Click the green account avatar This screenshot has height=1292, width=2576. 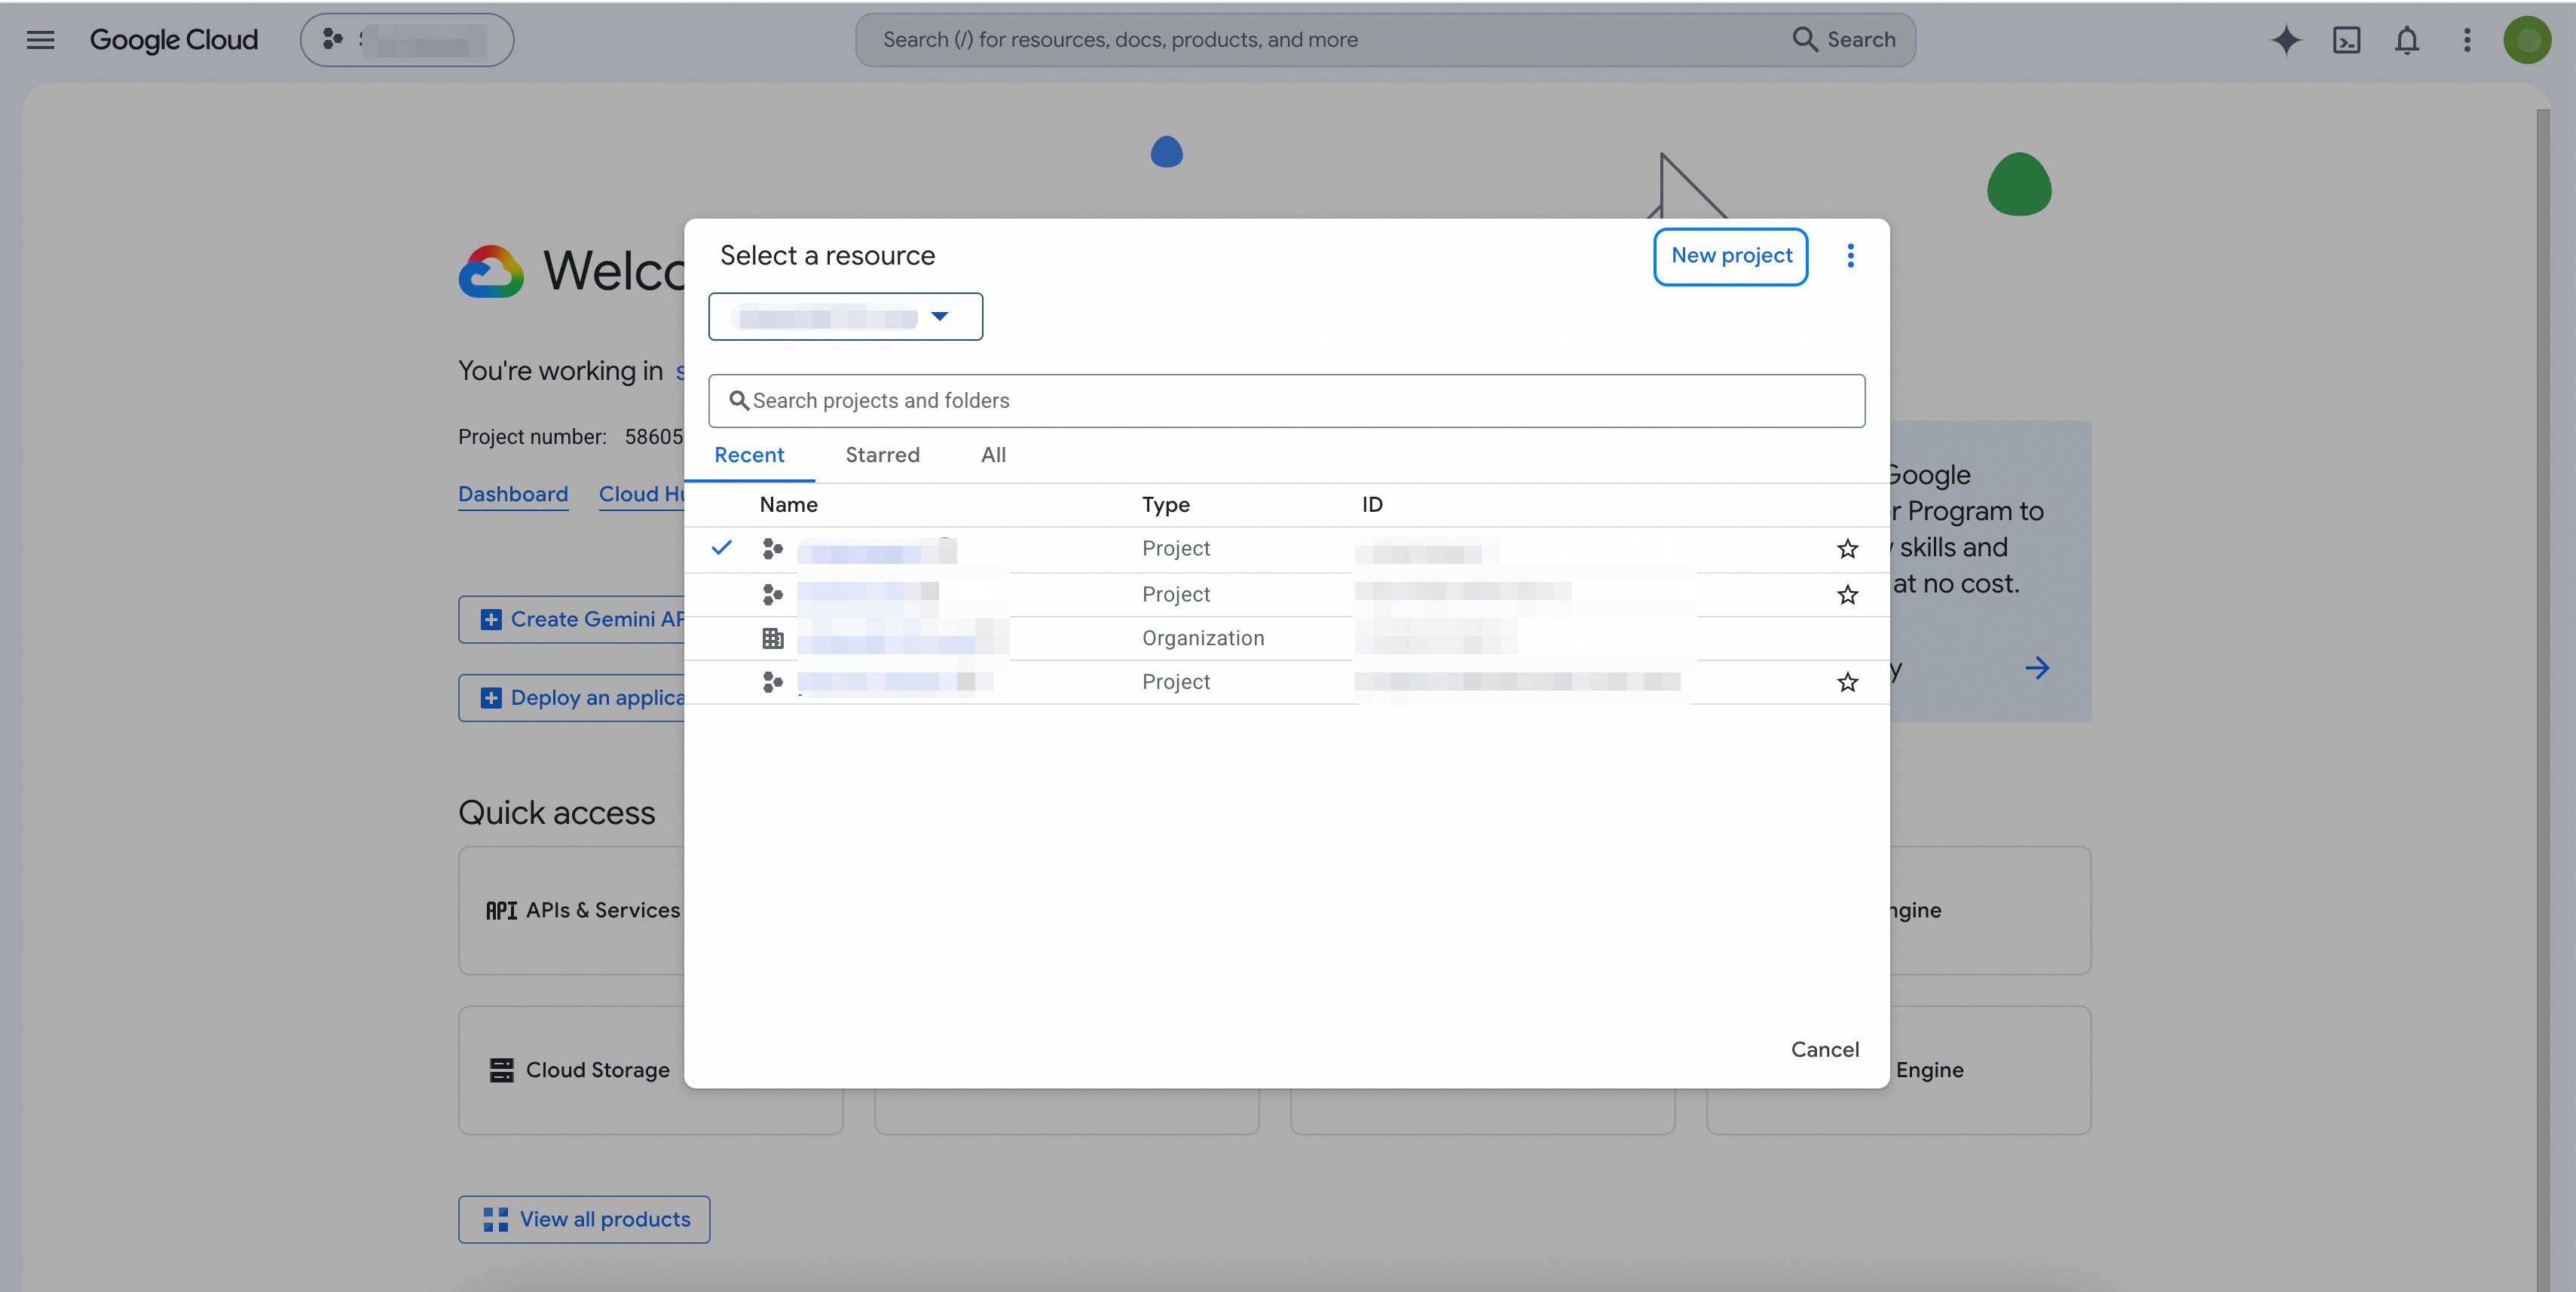click(x=2527, y=40)
